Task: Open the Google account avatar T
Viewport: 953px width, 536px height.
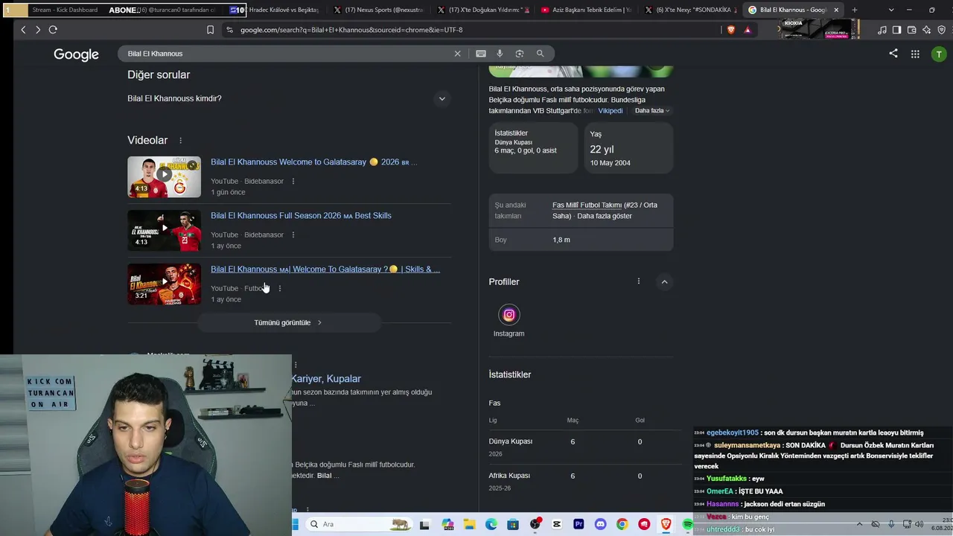Action: (x=939, y=54)
